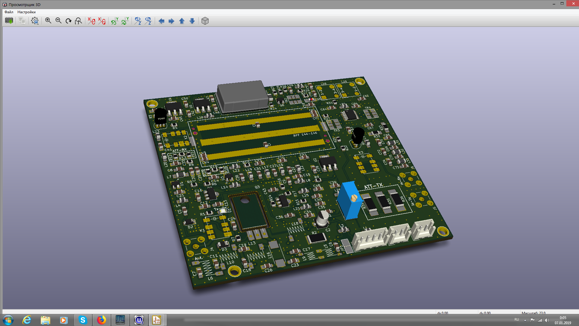Open the Настройки menu
Image resolution: width=579 pixels, height=326 pixels.
pos(27,12)
